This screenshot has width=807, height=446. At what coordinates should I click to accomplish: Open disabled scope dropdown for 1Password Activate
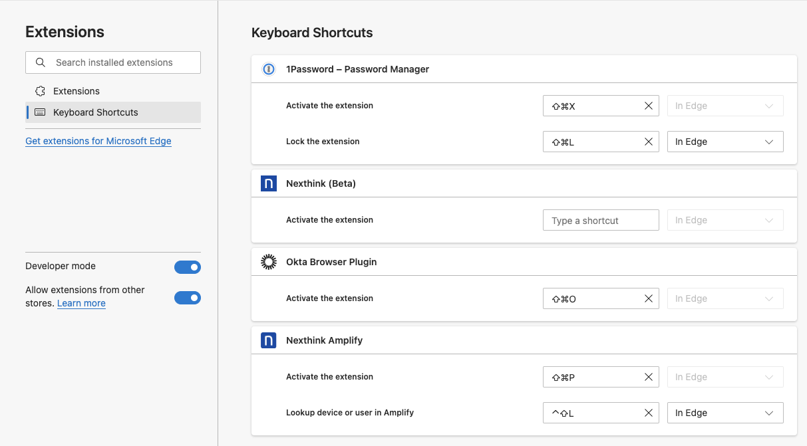pyautogui.click(x=725, y=106)
